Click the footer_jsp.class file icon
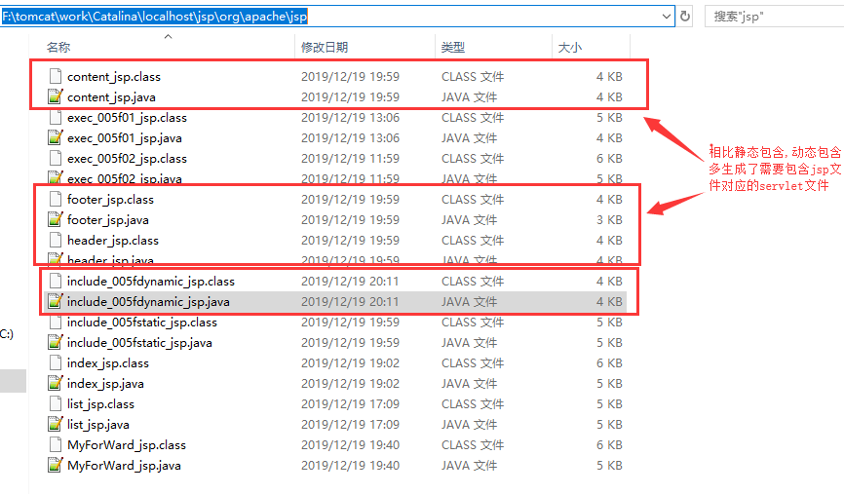844x494 pixels. point(55,199)
